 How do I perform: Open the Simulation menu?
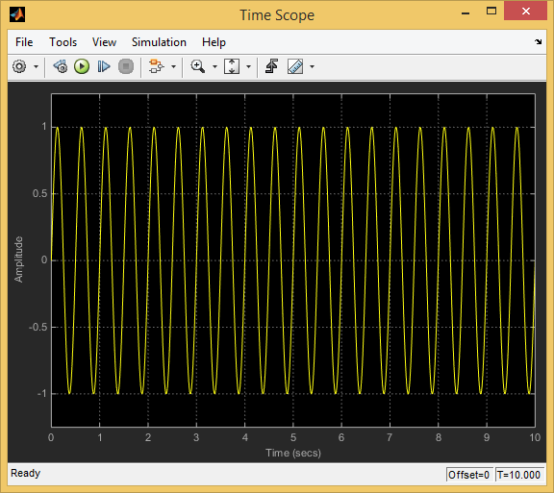(x=159, y=42)
